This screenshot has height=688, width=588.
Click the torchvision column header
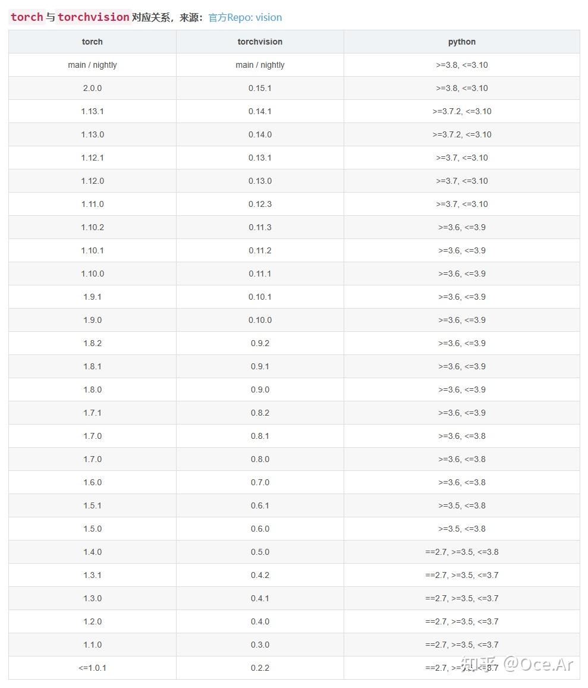(260, 42)
